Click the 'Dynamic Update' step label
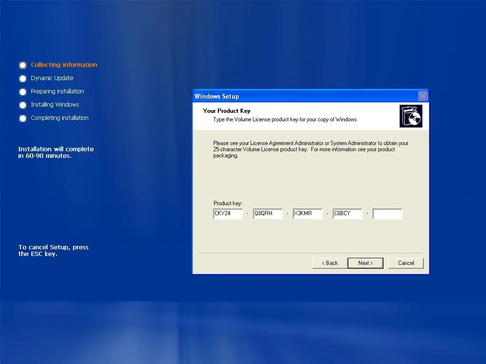The image size is (486, 364). click(x=52, y=78)
